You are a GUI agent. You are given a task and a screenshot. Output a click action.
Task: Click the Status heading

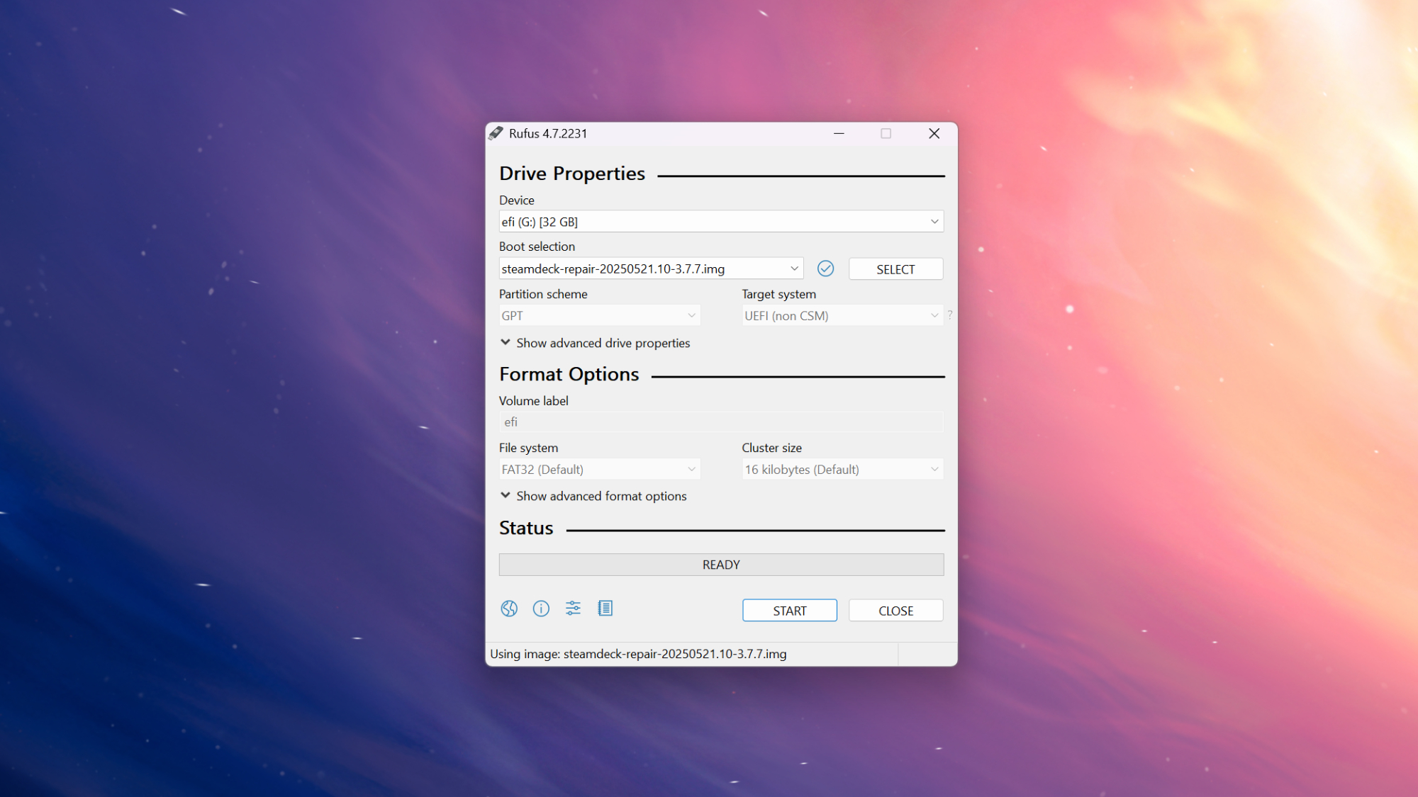click(x=526, y=528)
